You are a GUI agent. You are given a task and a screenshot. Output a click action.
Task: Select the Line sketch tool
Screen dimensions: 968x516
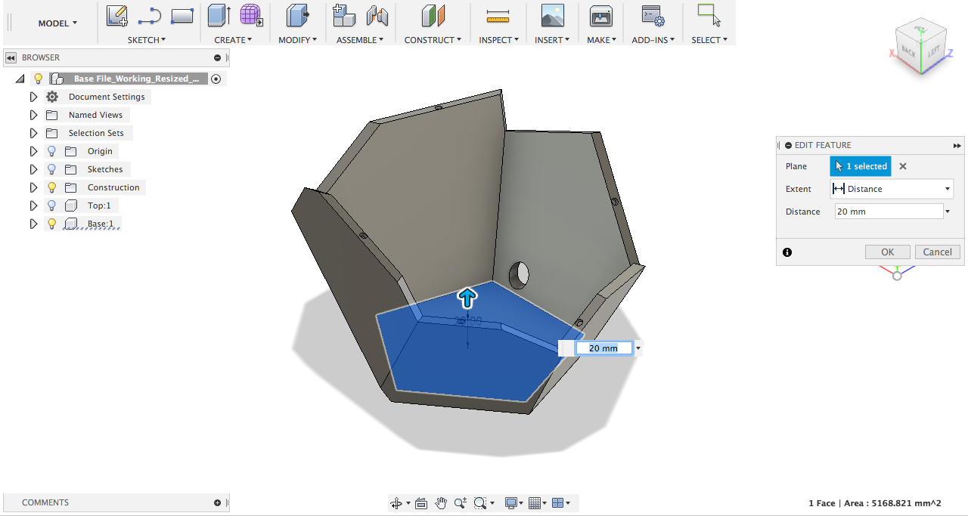point(150,15)
